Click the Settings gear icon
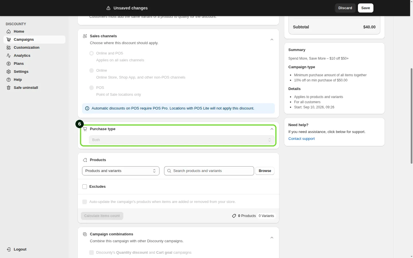413x258 pixels. pos(9,72)
